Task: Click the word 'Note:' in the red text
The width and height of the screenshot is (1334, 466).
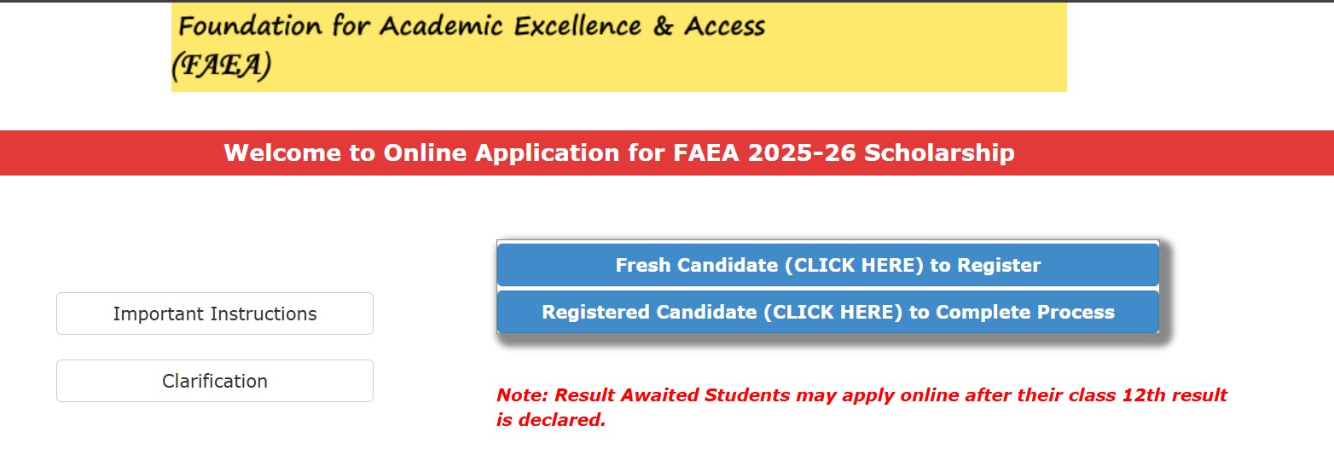Action: click(x=523, y=395)
